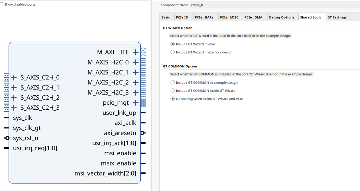Click the msi_enable port label
Screen dimensions: 360x191
(120, 153)
